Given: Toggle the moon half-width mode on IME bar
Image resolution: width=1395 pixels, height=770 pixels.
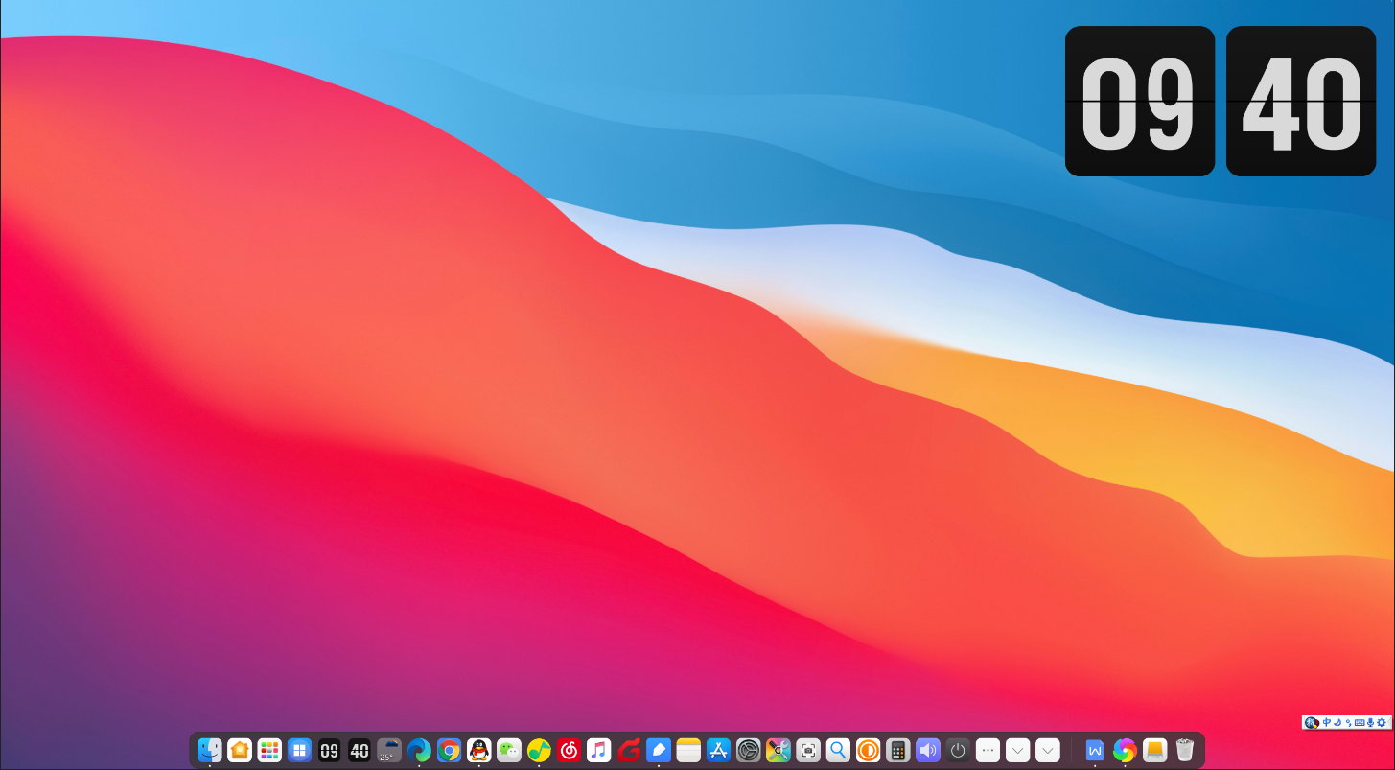Looking at the screenshot, I should (x=1337, y=722).
